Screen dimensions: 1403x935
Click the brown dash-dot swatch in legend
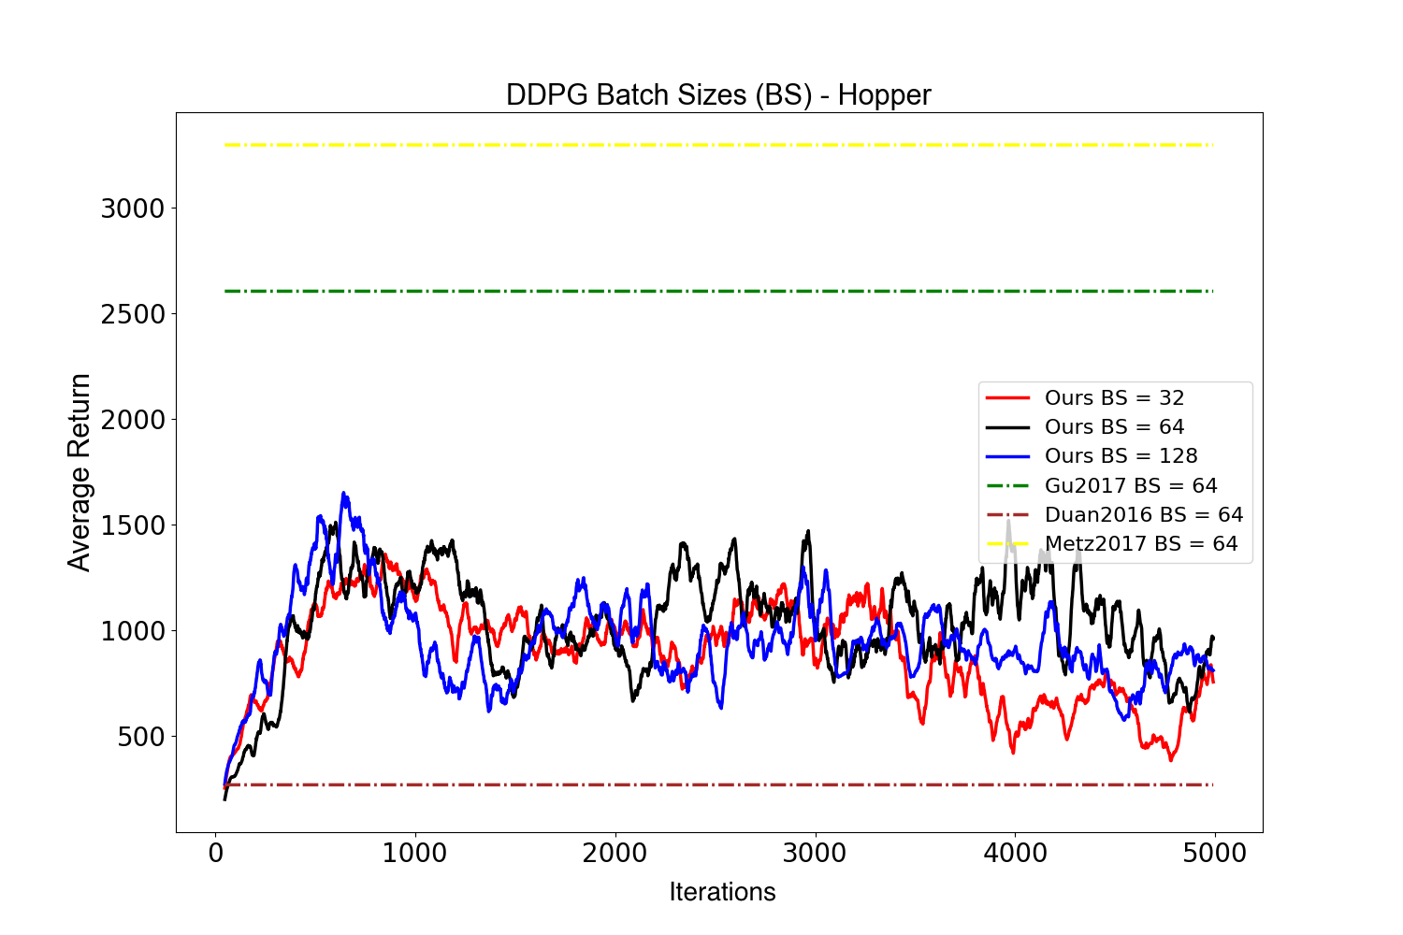point(1008,514)
